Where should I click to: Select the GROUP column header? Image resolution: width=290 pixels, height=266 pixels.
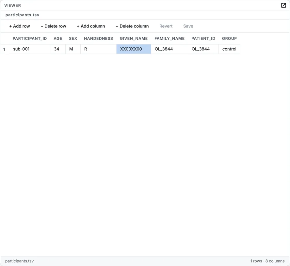(x=229, y=39)
